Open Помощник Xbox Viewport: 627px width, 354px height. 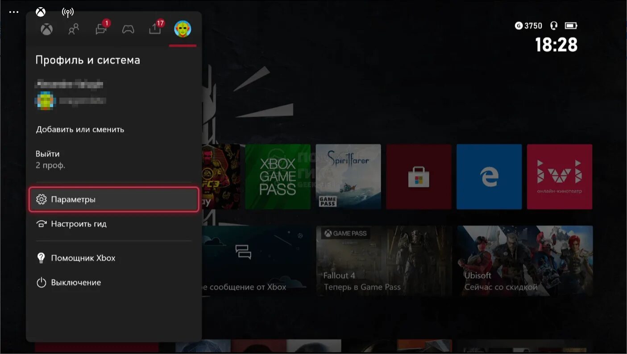[114, 258]
